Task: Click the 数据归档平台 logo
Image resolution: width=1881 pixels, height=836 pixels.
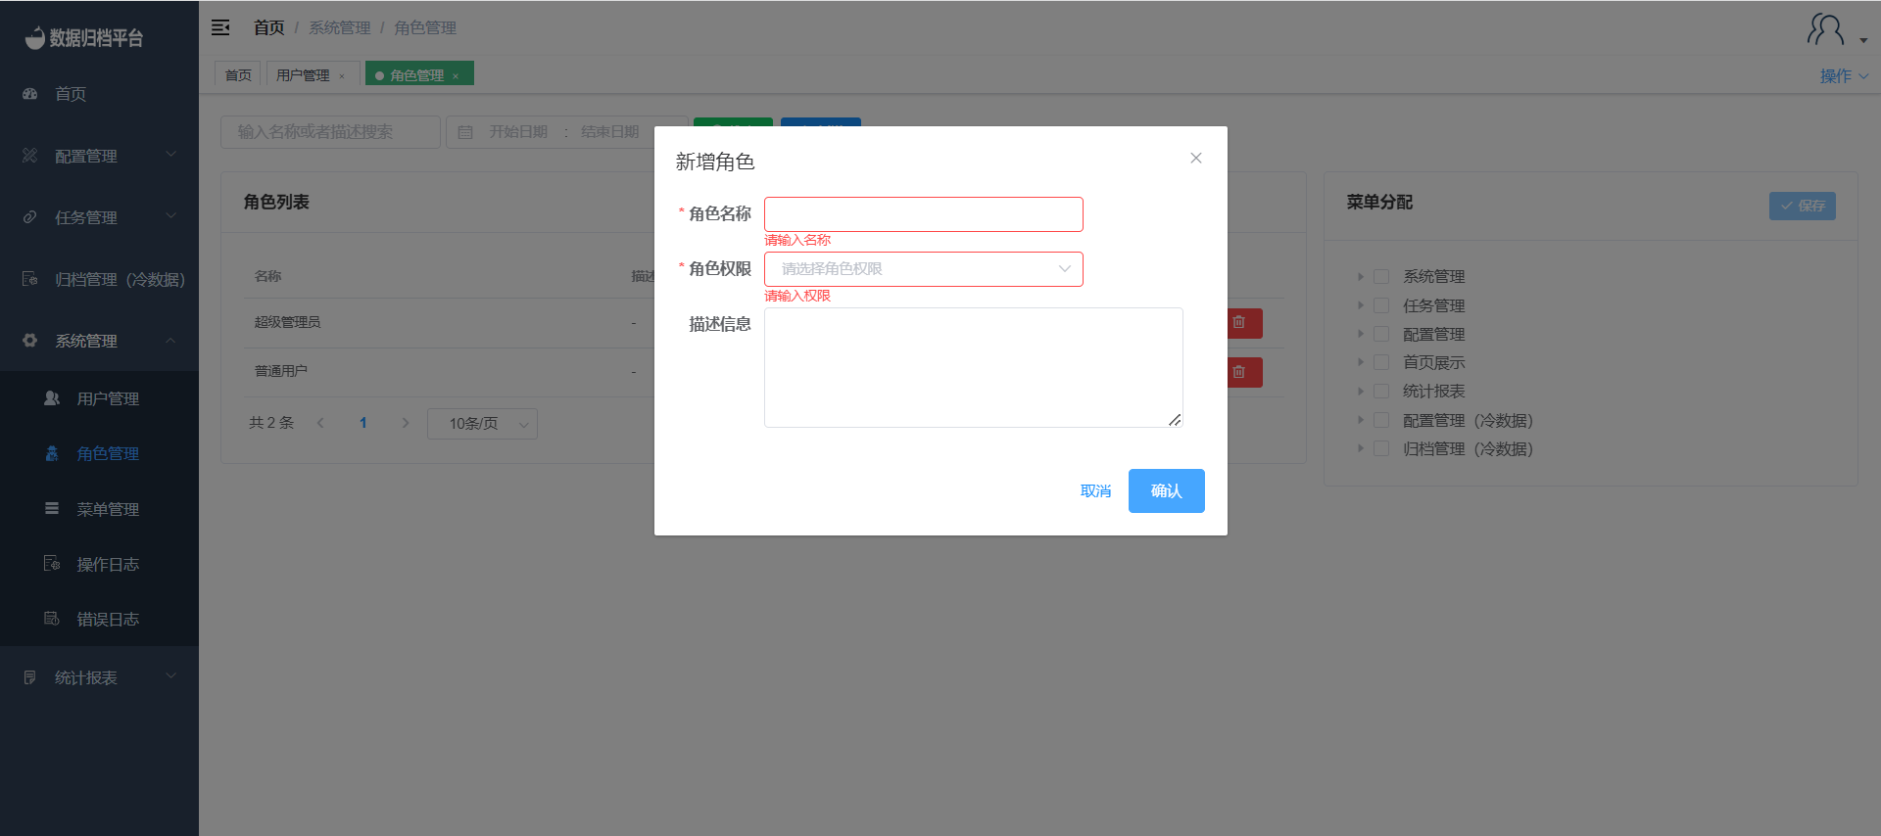Action: point(84,37)
